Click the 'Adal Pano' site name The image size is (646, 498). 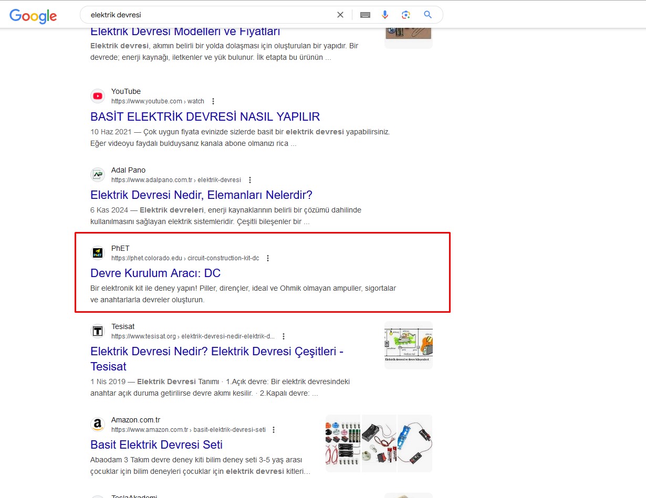(128, 170)
